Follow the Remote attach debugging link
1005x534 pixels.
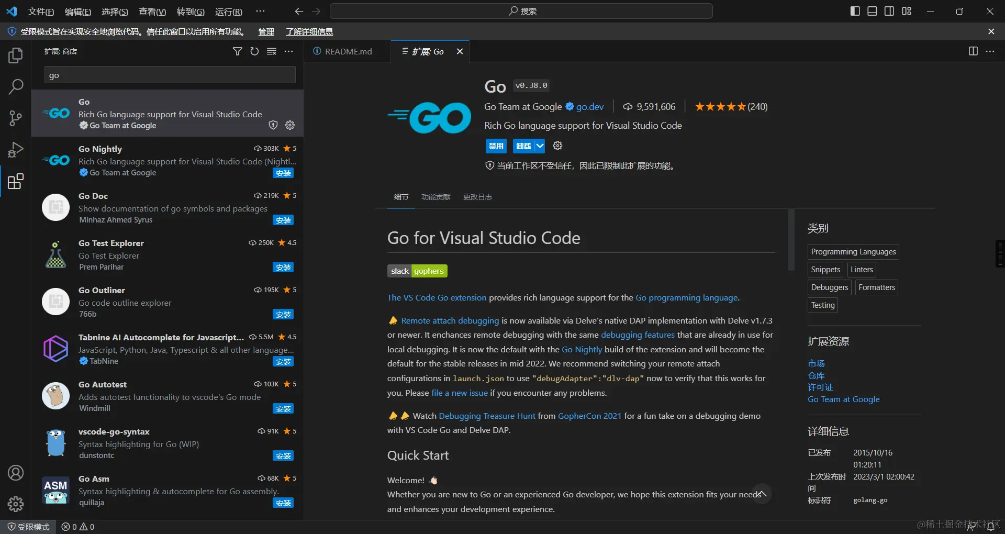tap(450, 320)
